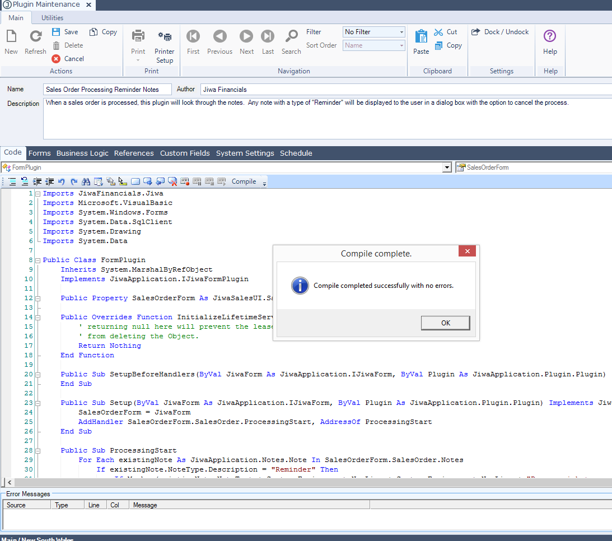Click undo arrow in code toolbar
Image resolution: width=612 pixels, height=541 pixels.
pyautogui.click(x=62, y=181)
